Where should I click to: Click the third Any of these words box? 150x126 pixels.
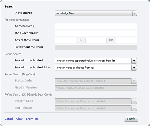126,40
